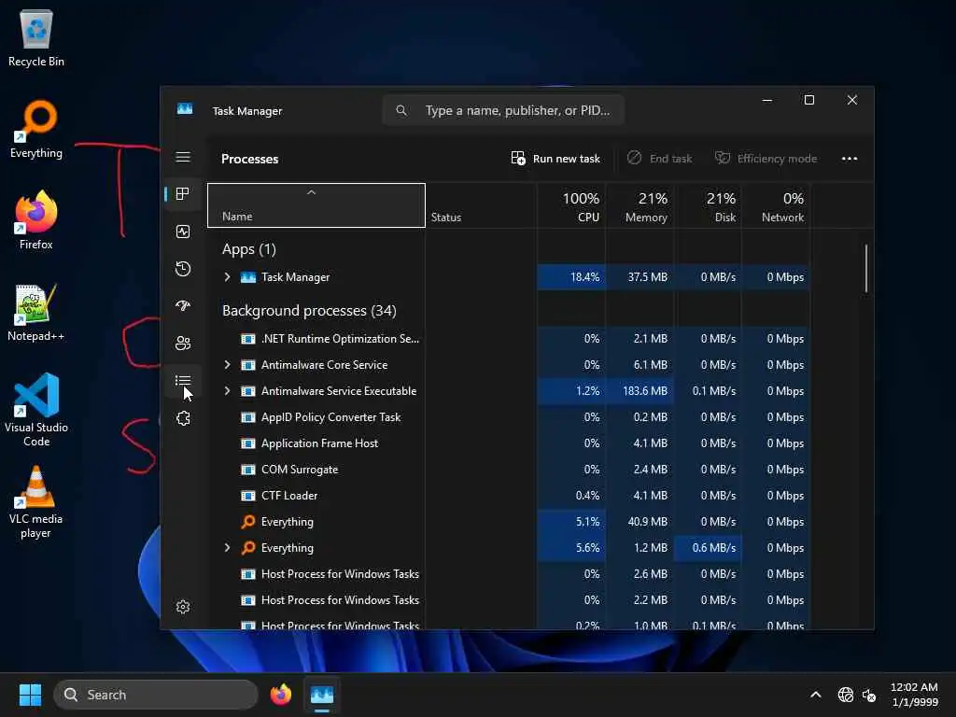Click the Efficiency mode button
956x717 pixels.
[x=766, y=159]
